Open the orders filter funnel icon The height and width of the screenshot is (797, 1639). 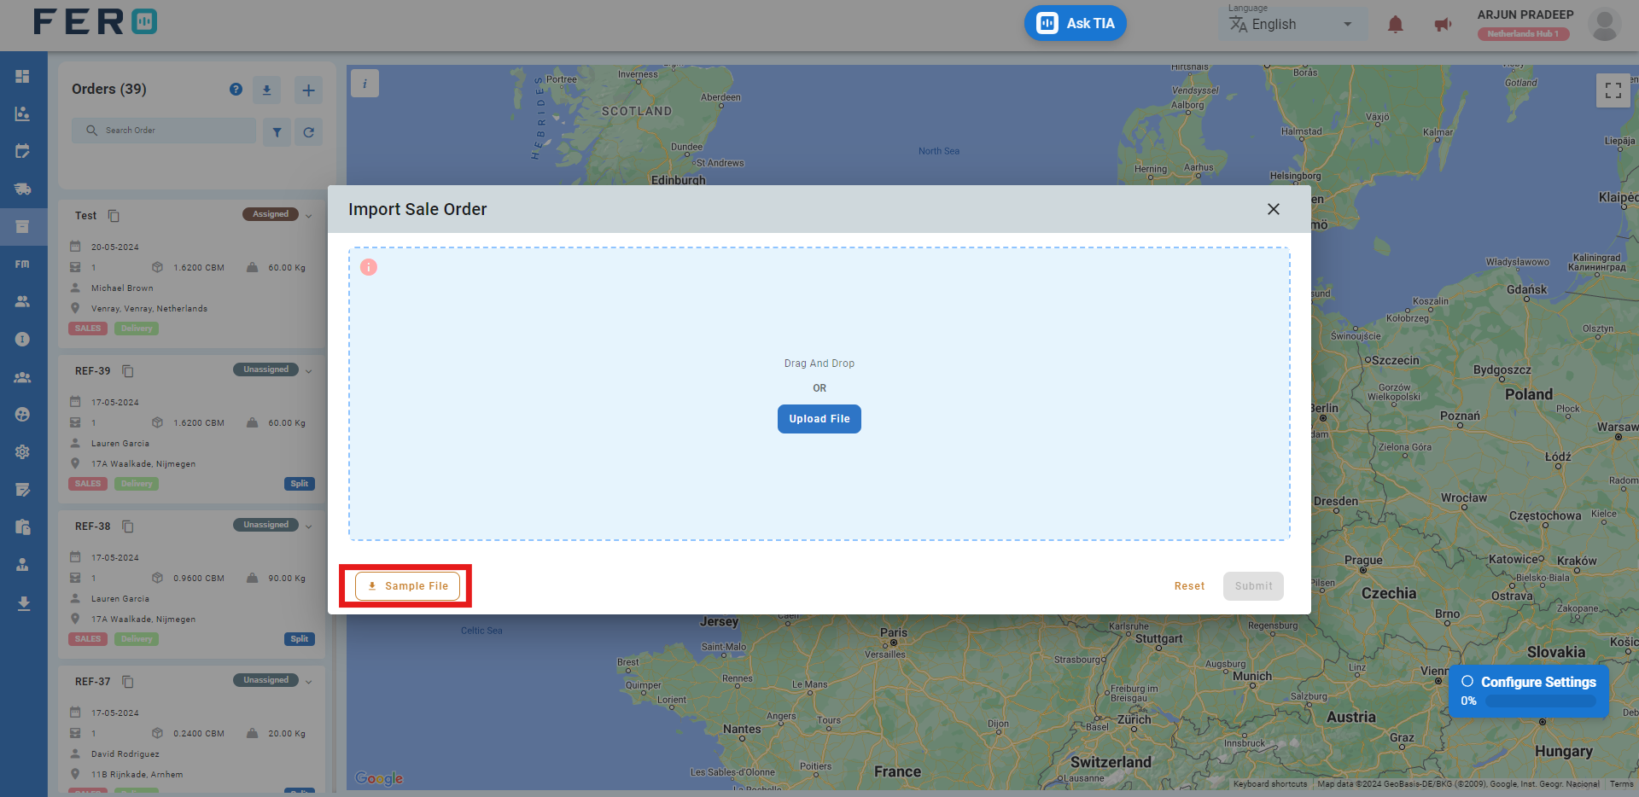coord(277,132)
